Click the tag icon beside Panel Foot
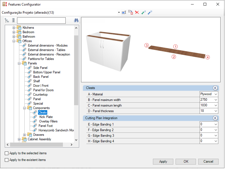This screenshot has height=171, width=227. click(x=35, y=126)
